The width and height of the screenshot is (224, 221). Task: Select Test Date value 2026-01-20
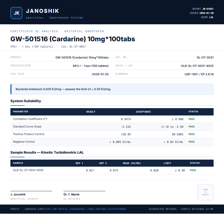pyautogui.click(x=100, y=74)
